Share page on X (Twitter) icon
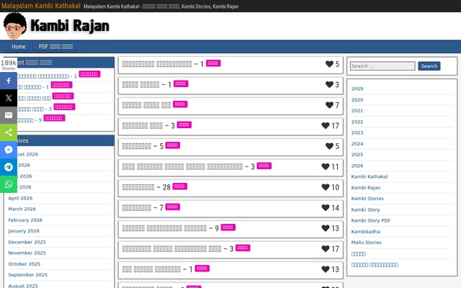The image size is (461, 288). pos(9,98)
